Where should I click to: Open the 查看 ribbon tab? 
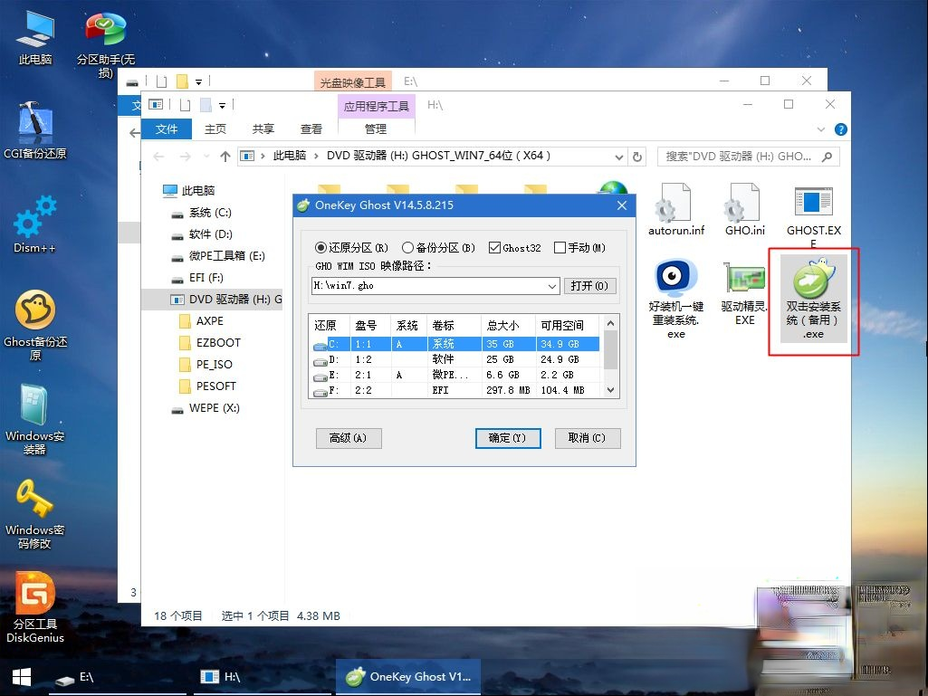(311, 129)
